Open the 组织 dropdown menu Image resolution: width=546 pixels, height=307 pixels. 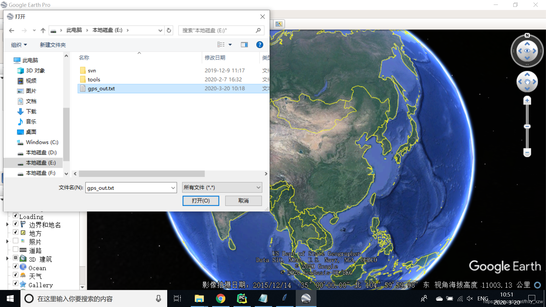coord(19,45)
